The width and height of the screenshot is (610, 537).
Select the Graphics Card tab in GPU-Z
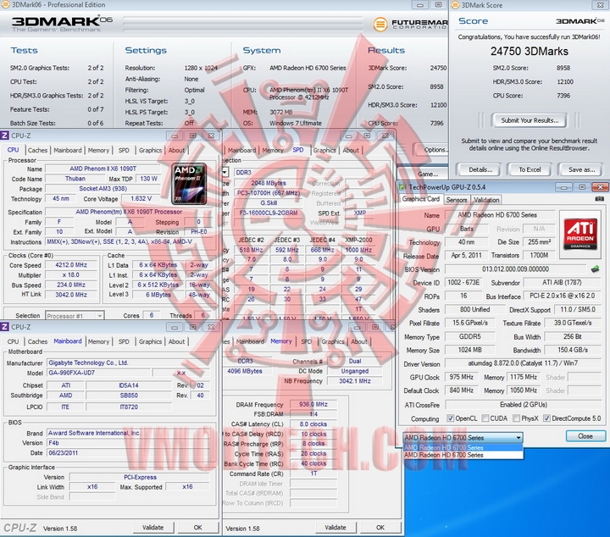[x=420, y=199]
